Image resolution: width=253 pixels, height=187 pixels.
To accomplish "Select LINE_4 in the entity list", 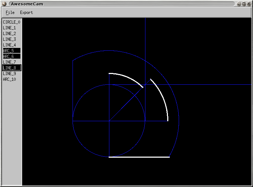I will pyautogui.click(x=12, y=45).
